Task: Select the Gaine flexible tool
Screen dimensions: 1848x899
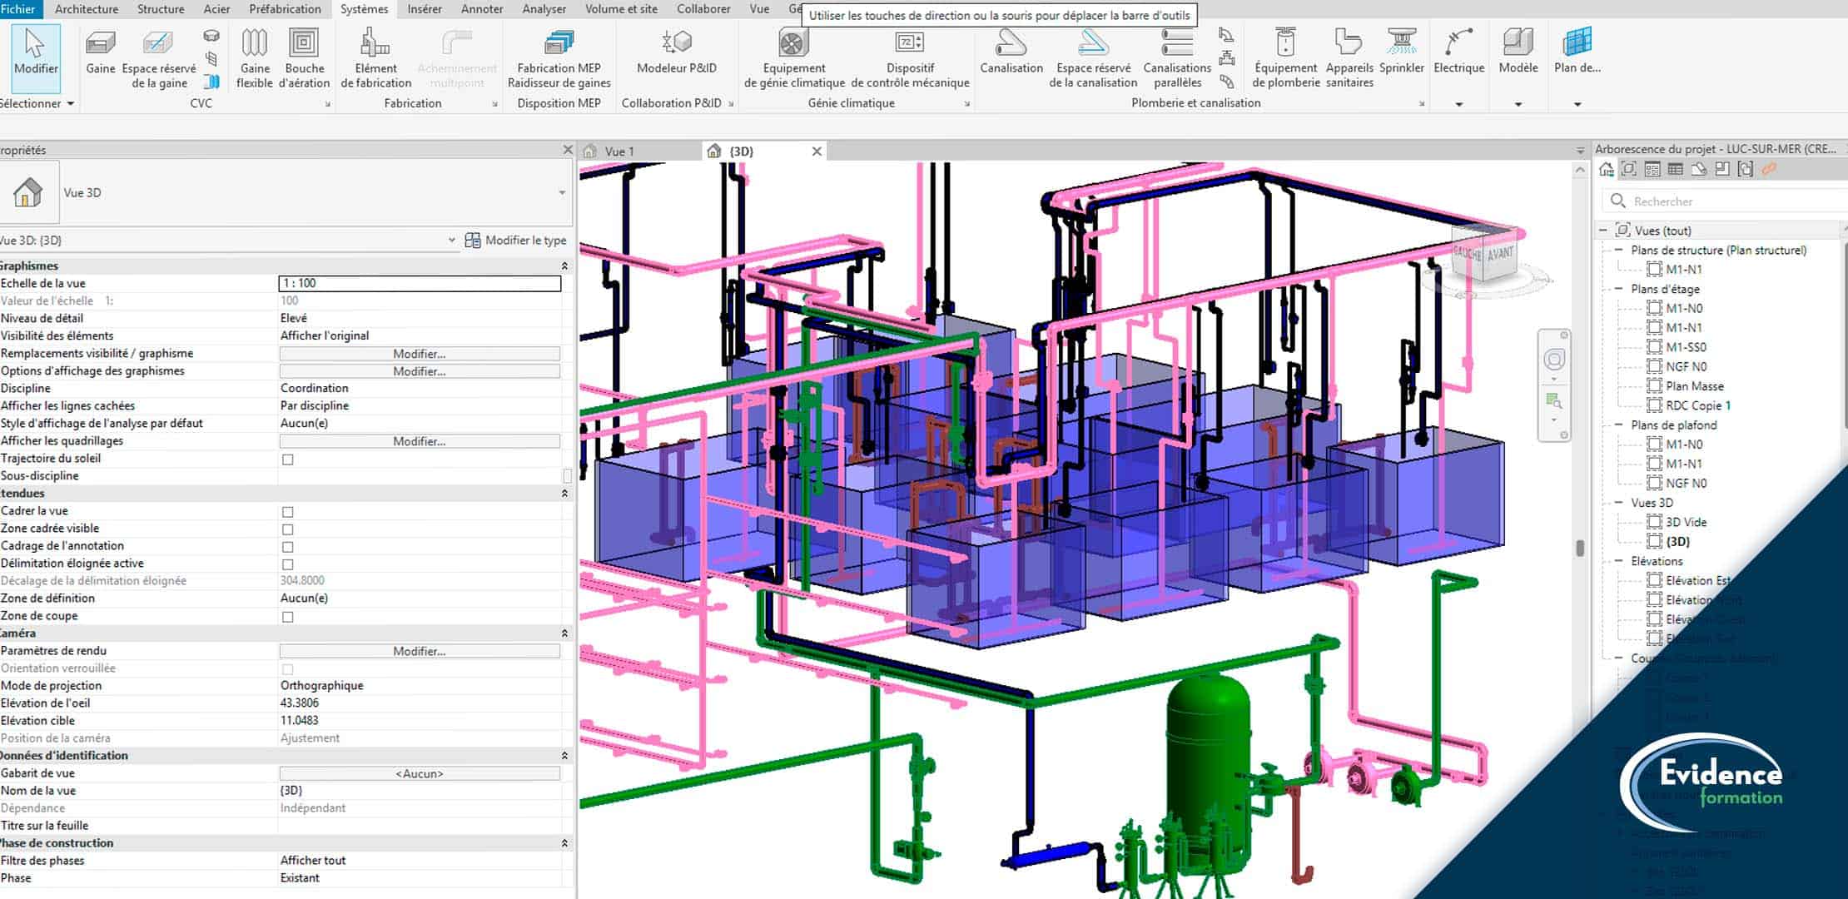Action: (255, 57)
